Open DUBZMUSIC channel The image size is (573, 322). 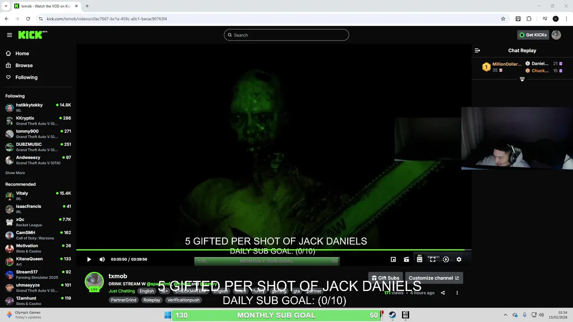click(38, 147)
